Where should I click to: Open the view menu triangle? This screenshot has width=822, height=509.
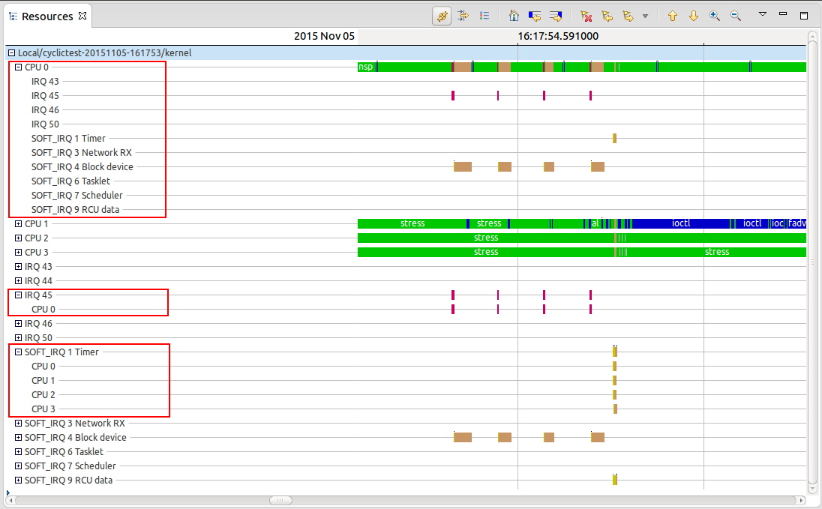[x=763, y=14]
